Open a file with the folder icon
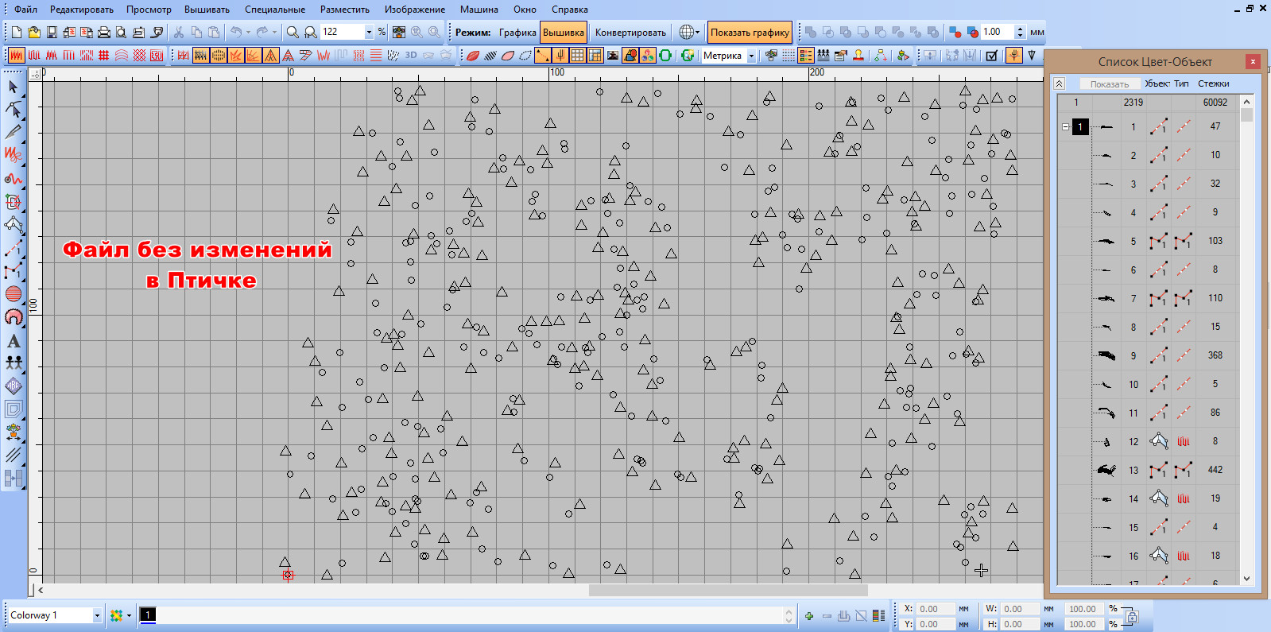The width and height of the screenshot is (1271, 632). pos(33,33)
